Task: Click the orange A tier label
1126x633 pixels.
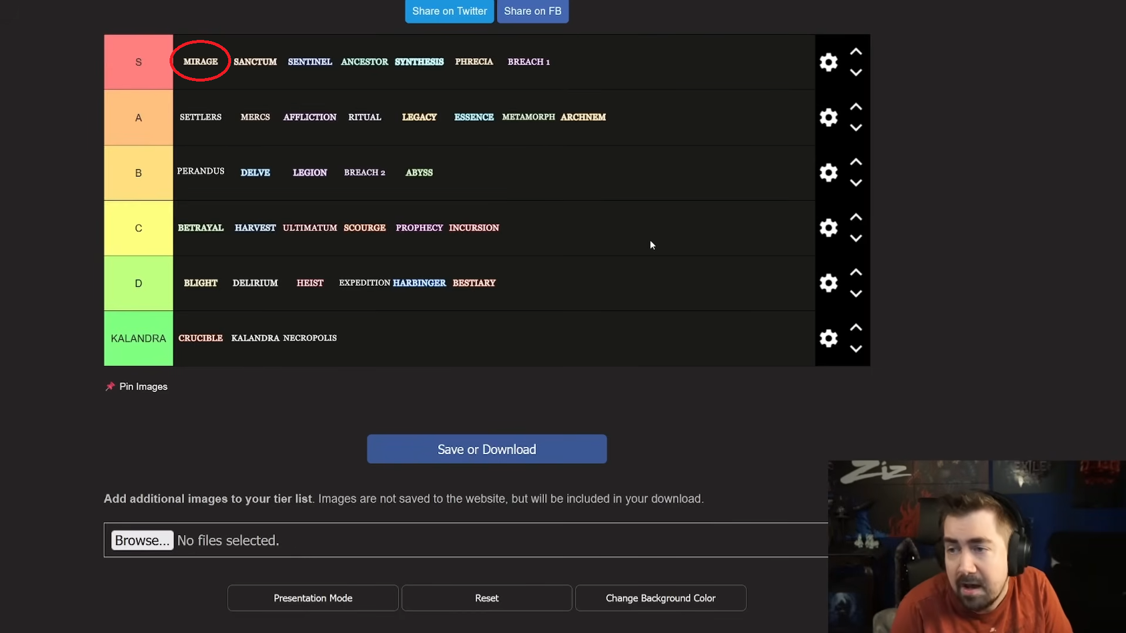Action: pyautogui.click(x=138, y=117)
